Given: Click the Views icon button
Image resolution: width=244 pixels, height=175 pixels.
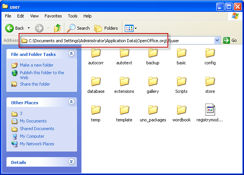Looking at the screenshot, I should point(129,28).
